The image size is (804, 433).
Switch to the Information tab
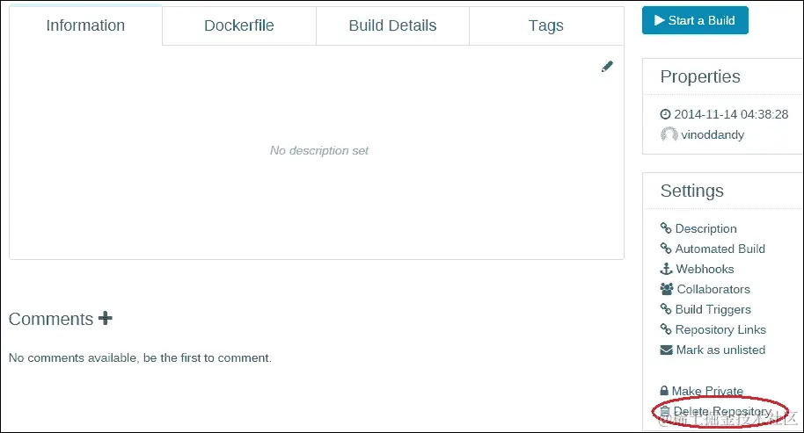click(x=85, y=25)
